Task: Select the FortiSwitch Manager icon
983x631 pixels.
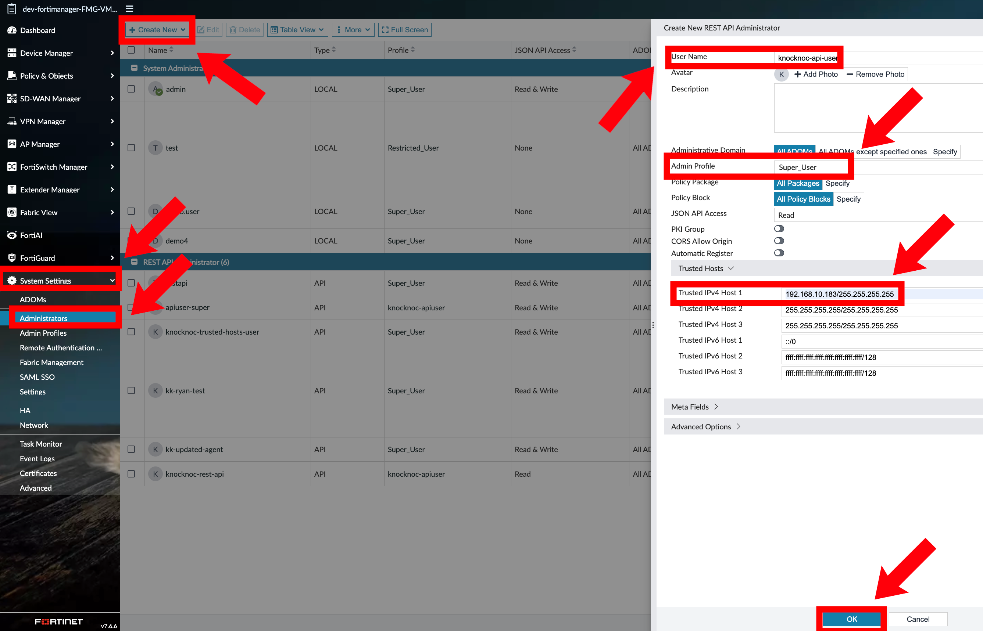Action: (11, 167)
